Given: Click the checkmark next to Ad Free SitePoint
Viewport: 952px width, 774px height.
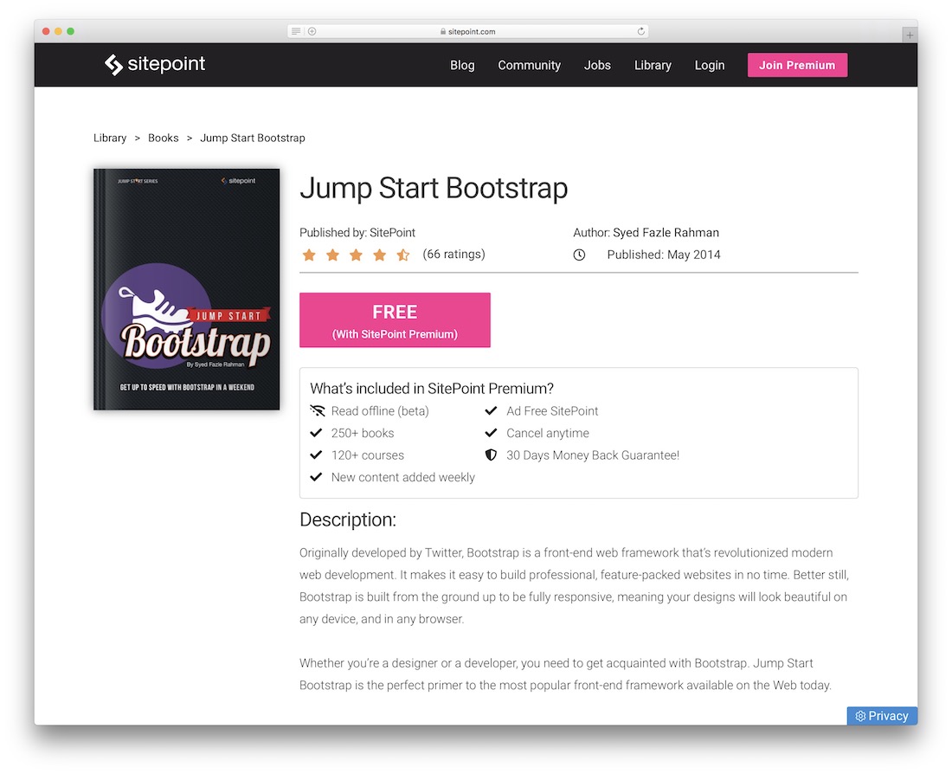Looking at the screenshot, I should pyautogui.click(x=492, y=410).
